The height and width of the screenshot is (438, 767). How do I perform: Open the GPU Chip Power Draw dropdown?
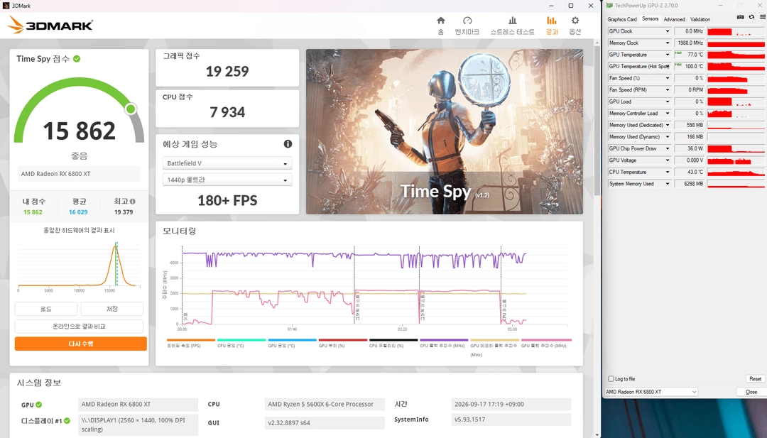click(667, 148)
